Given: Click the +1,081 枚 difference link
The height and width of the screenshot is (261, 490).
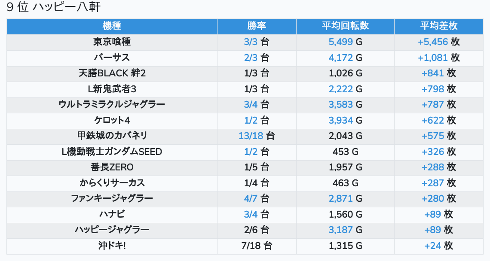Looking at the screenshot, I should (x=433, y=58).
